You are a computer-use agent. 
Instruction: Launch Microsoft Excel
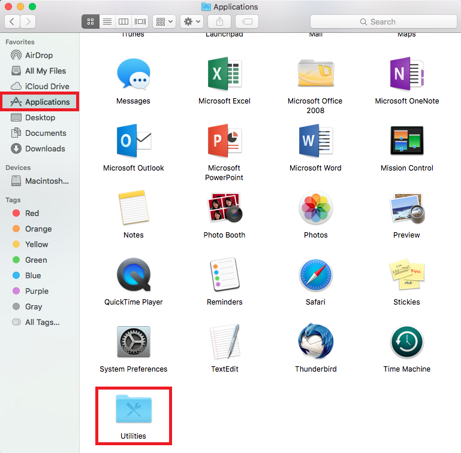tap(224, 74)
